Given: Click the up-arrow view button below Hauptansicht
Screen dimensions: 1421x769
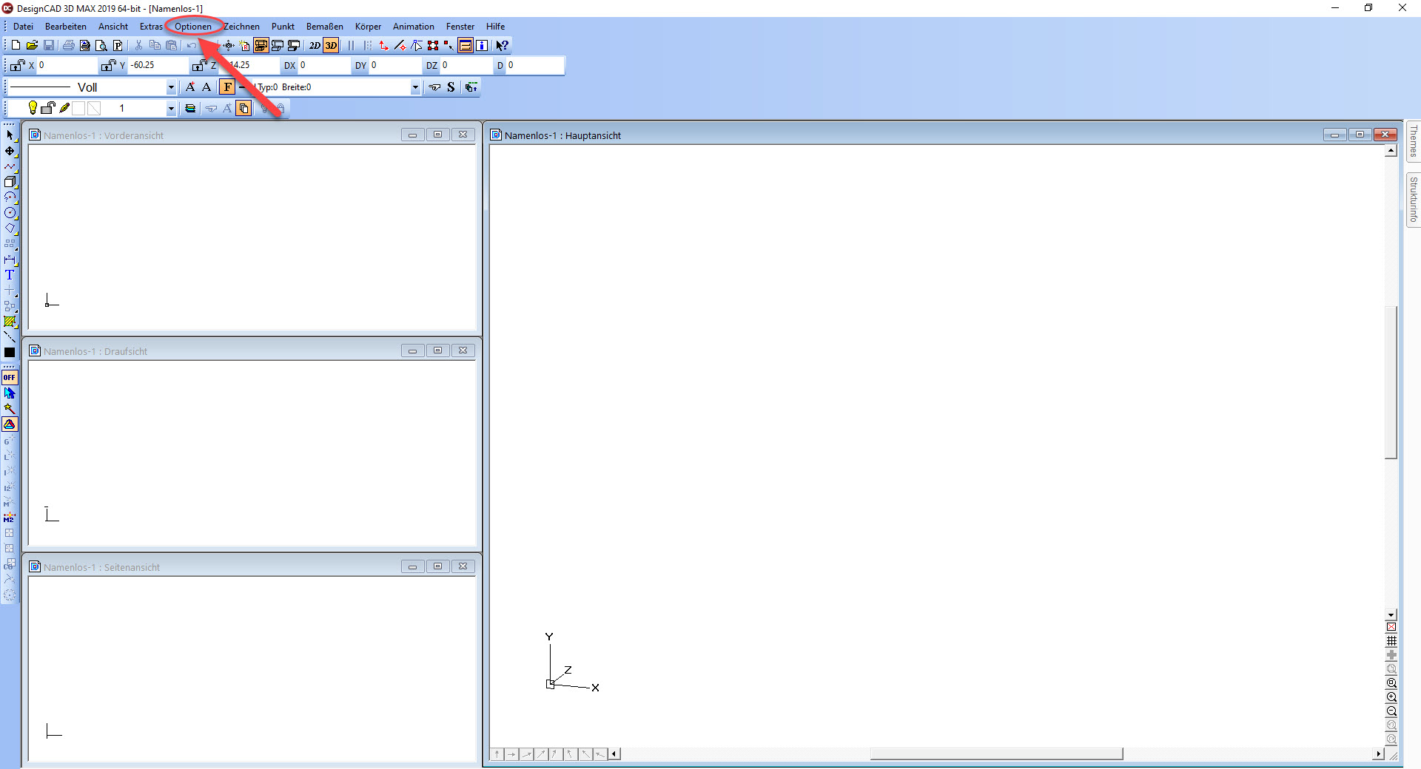Looking at the screenshot, I should pyautogui.click(x=497, y=754).
